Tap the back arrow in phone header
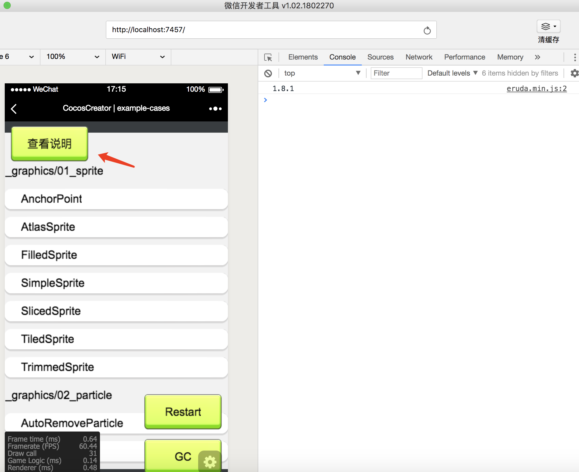Screen dimensions: 579x472 (14, 109)
